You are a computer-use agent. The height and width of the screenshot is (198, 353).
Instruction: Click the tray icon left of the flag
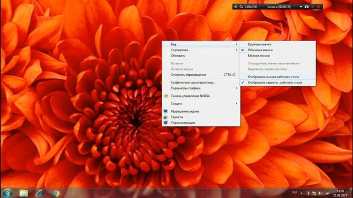308,194
